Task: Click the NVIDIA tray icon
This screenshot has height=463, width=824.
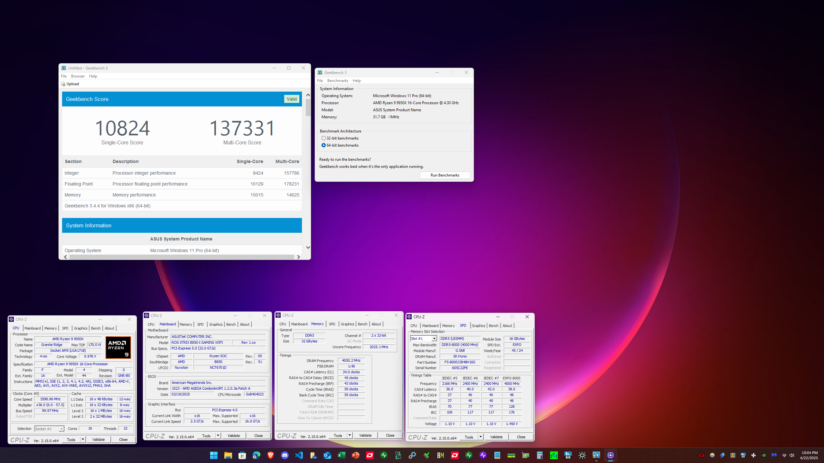Action: pyautogui.click(x=763, y=455)
